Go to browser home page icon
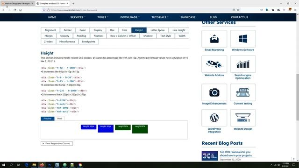Screen dimensions: 299x168 21,10
